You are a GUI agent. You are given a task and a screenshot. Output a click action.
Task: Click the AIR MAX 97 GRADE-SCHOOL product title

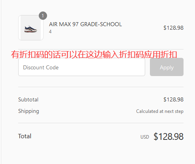(85, 24)
